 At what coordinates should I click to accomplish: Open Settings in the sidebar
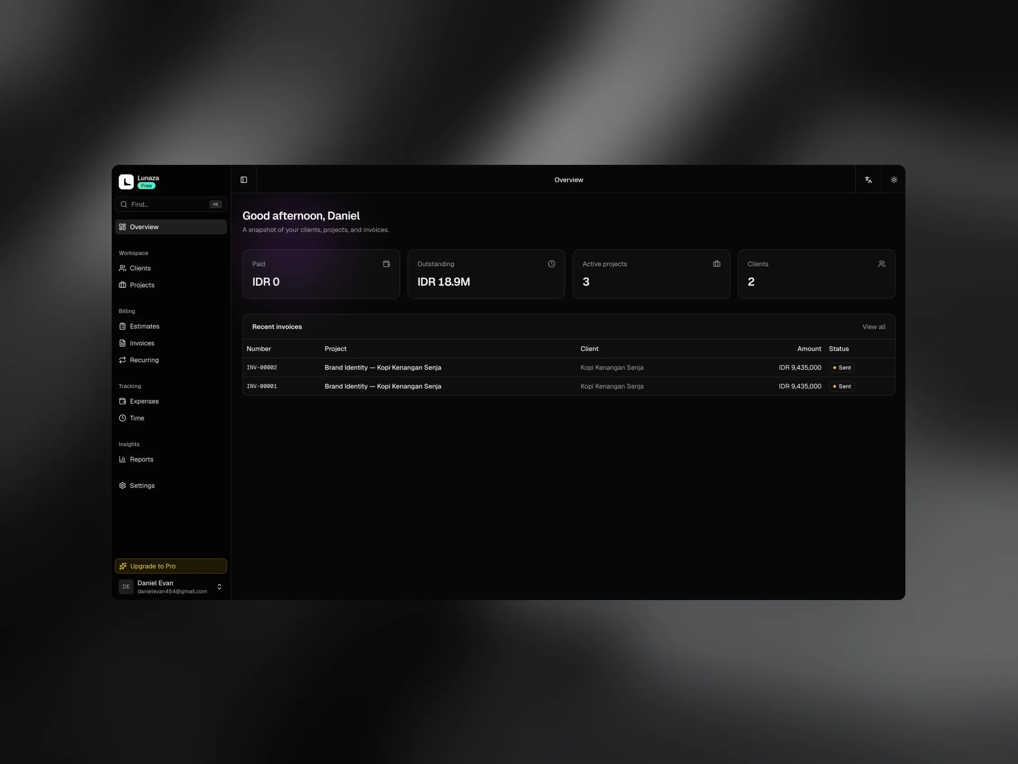[171, 486]
